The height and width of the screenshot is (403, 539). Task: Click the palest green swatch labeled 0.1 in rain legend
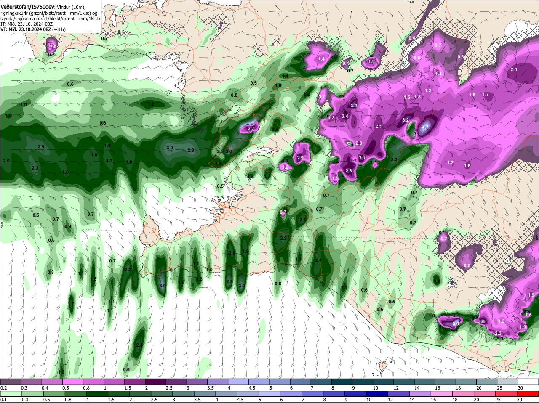coord(11,394)
